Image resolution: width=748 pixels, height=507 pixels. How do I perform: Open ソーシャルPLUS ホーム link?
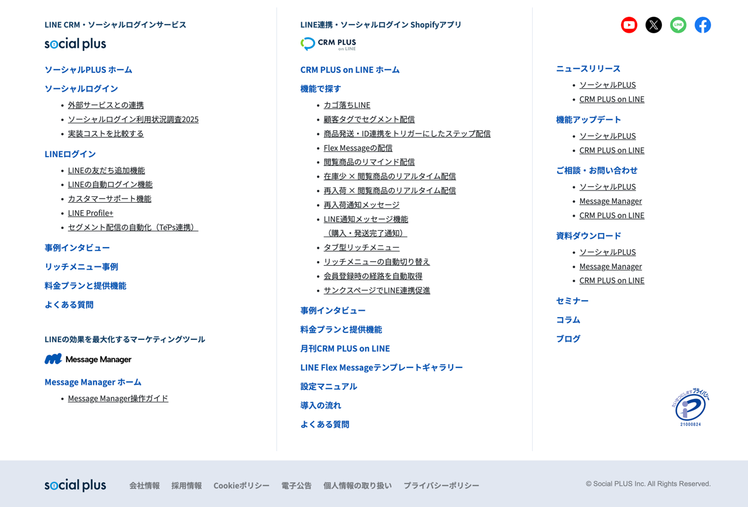(x=88, y=70)
